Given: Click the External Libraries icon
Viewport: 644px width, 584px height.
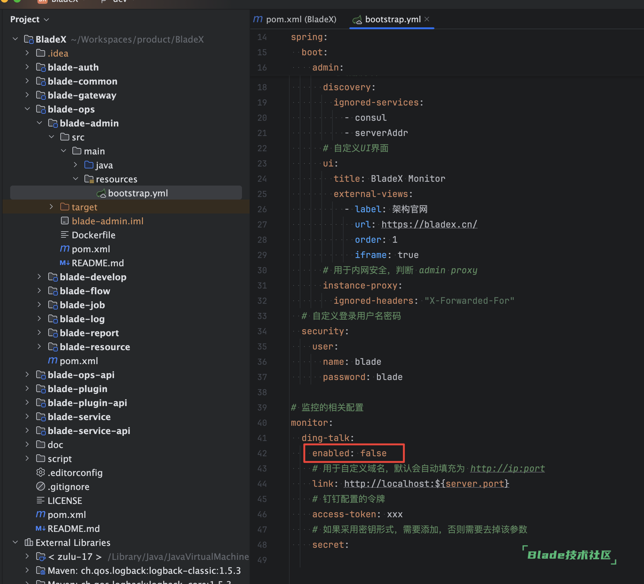Looking at the screenshot, I should click(29, 542).
